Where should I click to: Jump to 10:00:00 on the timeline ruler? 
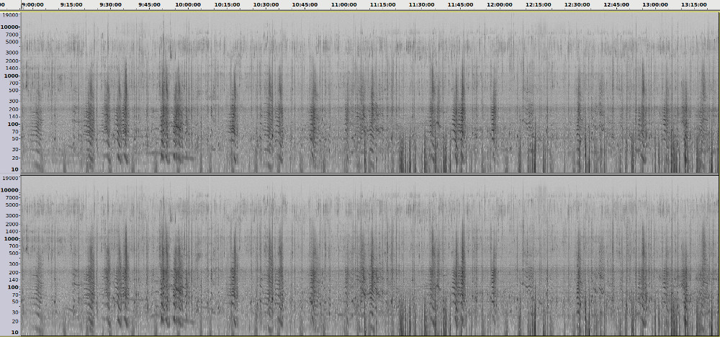pyautogui.click(x=188, y=4)
